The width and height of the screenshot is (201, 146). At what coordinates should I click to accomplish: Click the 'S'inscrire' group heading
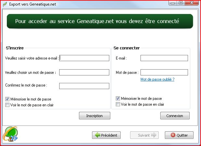15,48
